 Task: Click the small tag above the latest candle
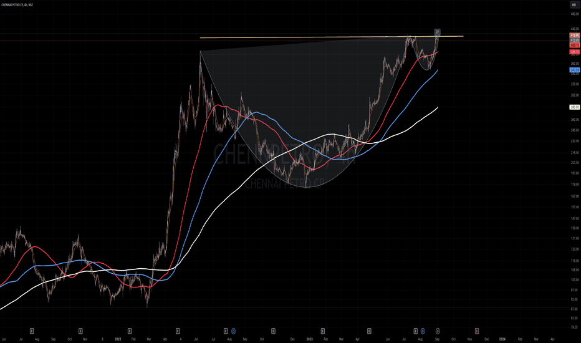tap(437, 32)
